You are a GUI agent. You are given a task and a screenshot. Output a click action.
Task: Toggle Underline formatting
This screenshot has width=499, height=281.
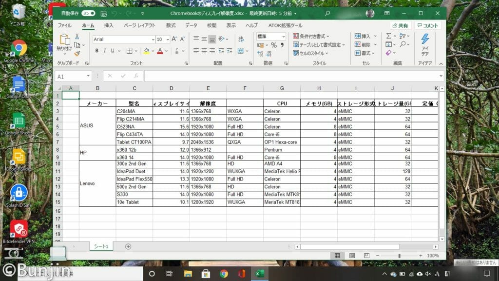tap(113, 51)
